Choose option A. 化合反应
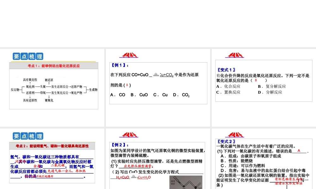The width and height of the screenshot is (316, 189). tap(228, 86)
